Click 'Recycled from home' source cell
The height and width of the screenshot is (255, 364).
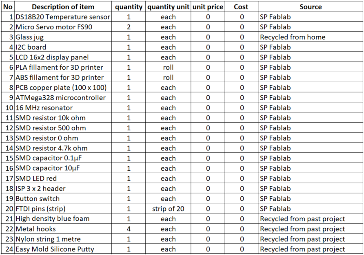[311, 37]
